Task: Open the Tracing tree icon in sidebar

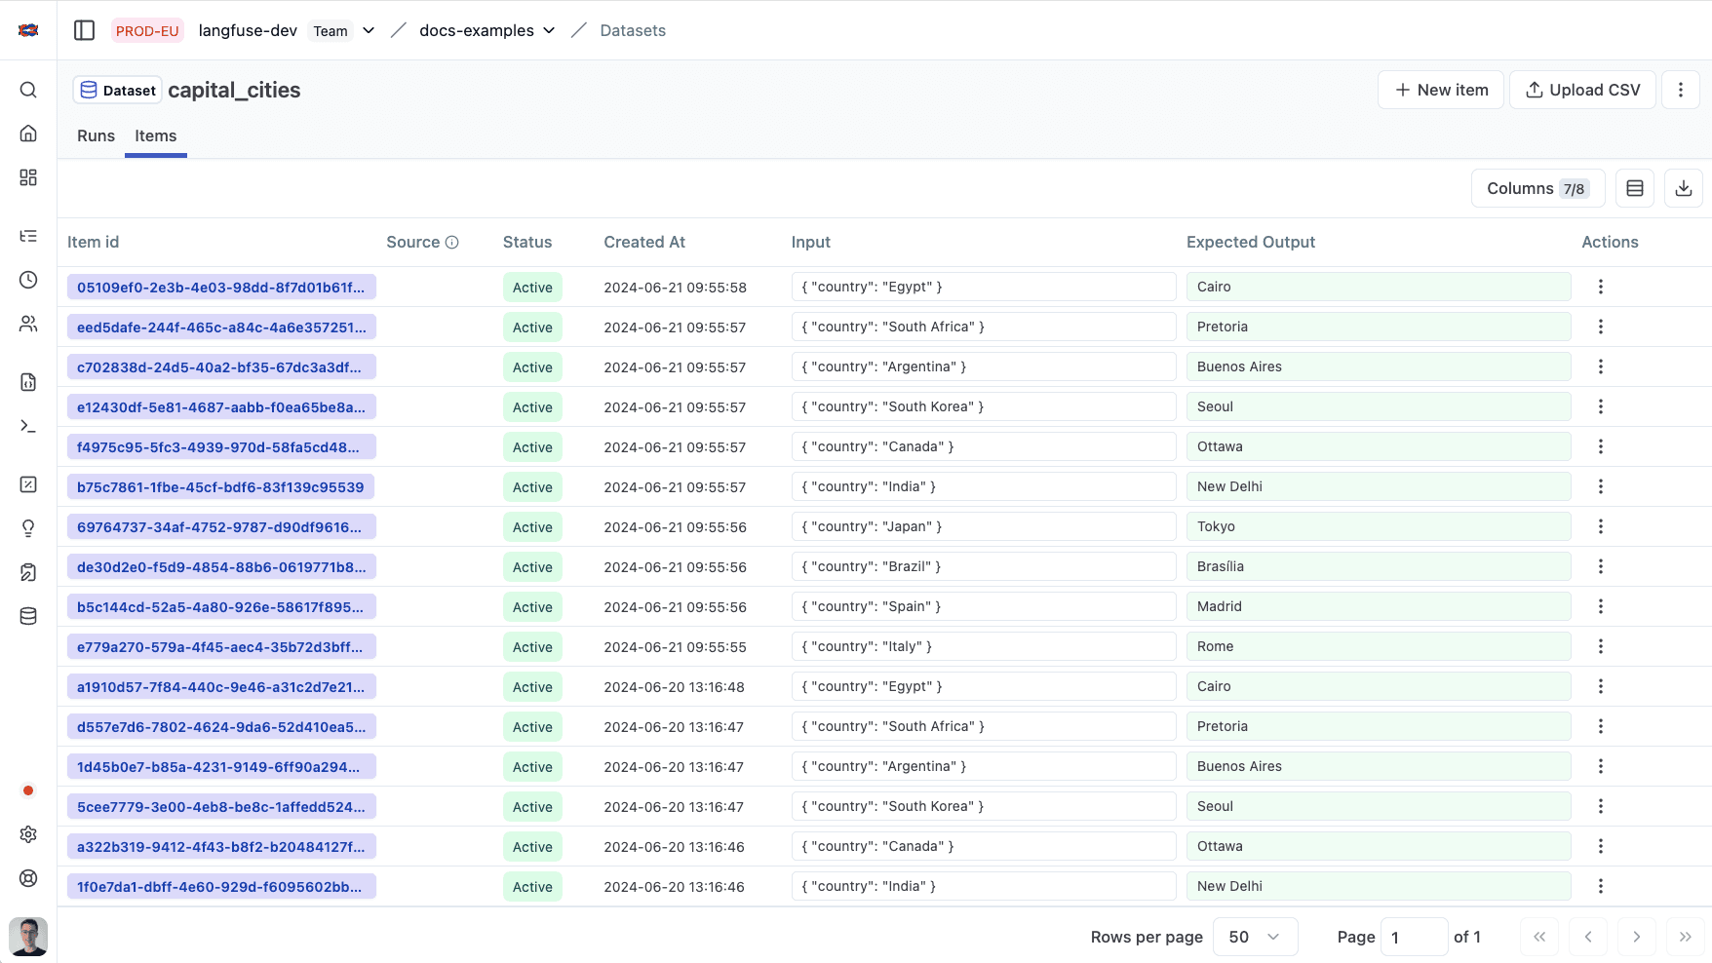Action: click(27, 235)
